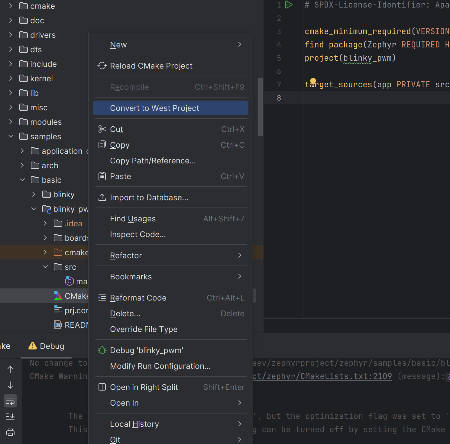
Task: Open the Refactor submenu
Action: pyautogui.click(x=171, y=256)
